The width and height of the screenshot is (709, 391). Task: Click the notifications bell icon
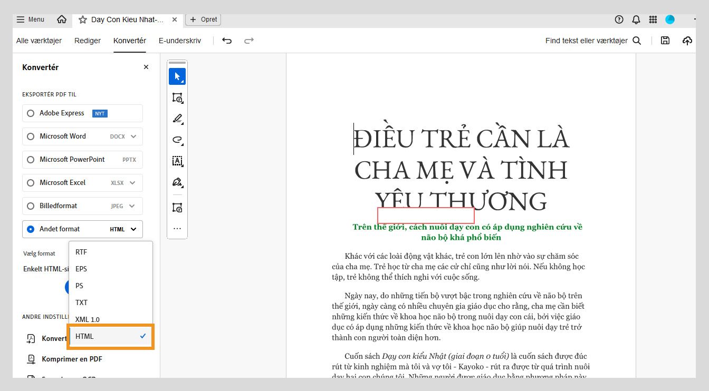tap(636, 19)
